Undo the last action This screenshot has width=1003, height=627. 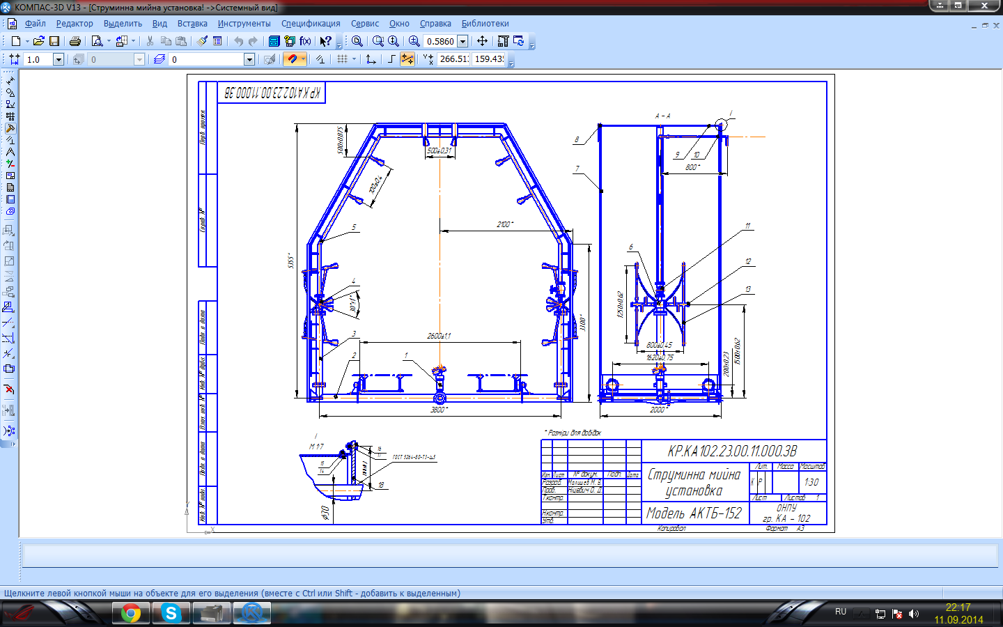[x=238, y=41]
